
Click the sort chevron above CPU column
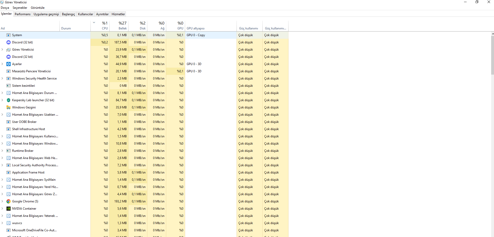(94, 23)
